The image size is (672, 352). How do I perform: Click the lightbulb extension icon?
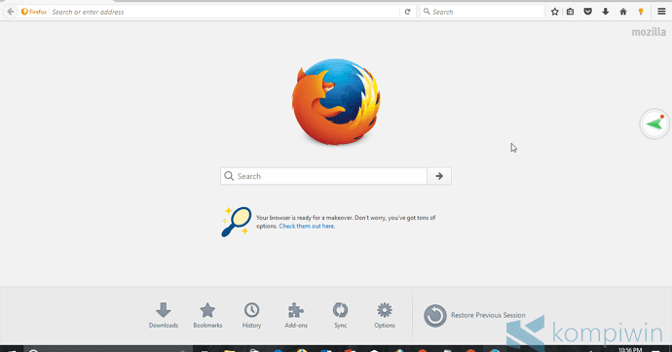641,12
